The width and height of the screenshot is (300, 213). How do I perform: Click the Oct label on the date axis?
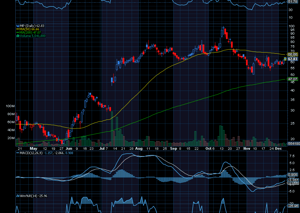(209, 148)
